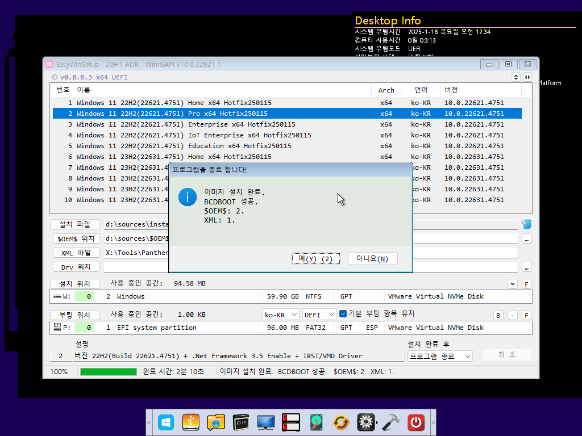Click the 아니요(N) button in the dialog
This screenshot has height=436, width=582.
(373, 258)
